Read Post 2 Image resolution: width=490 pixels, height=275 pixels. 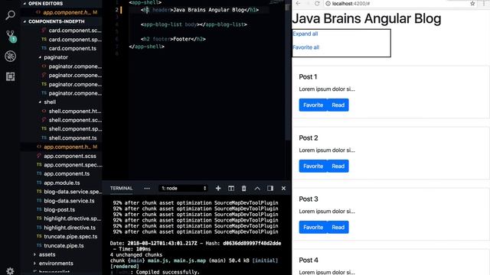pos(338,167)
